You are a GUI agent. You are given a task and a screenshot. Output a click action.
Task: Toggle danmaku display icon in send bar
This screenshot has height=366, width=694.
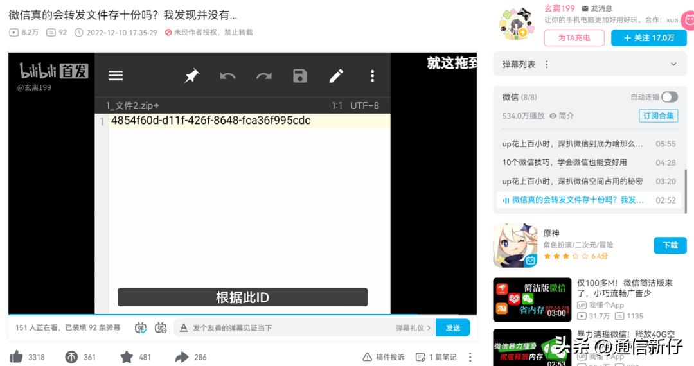[141, 328]
